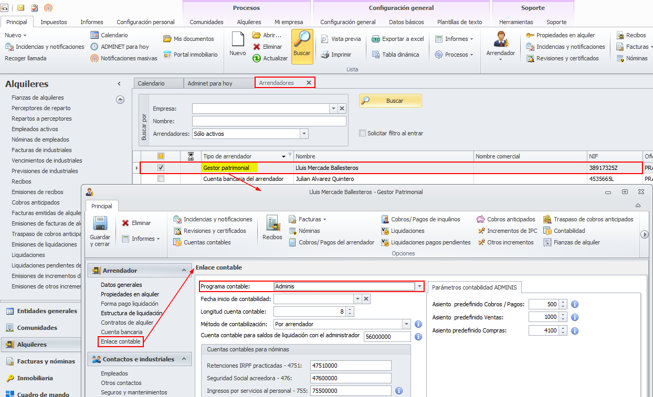Click the Guardar y cerrar save icon

tap(100, 224)
